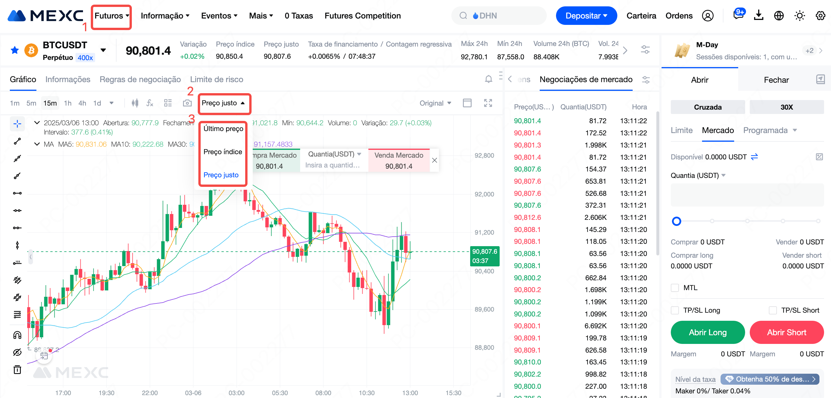Click the Abrir Short button
Viewport: 831px width, 398px height.
click(786, 332)
